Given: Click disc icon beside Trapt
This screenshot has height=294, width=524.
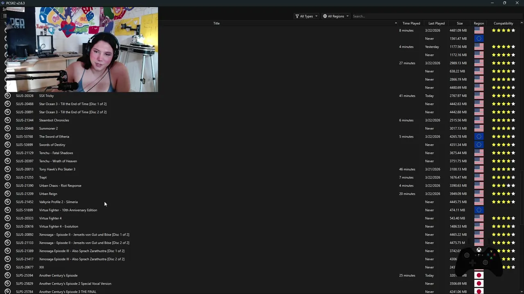Looking at the screenshot, I should [7, 177].
